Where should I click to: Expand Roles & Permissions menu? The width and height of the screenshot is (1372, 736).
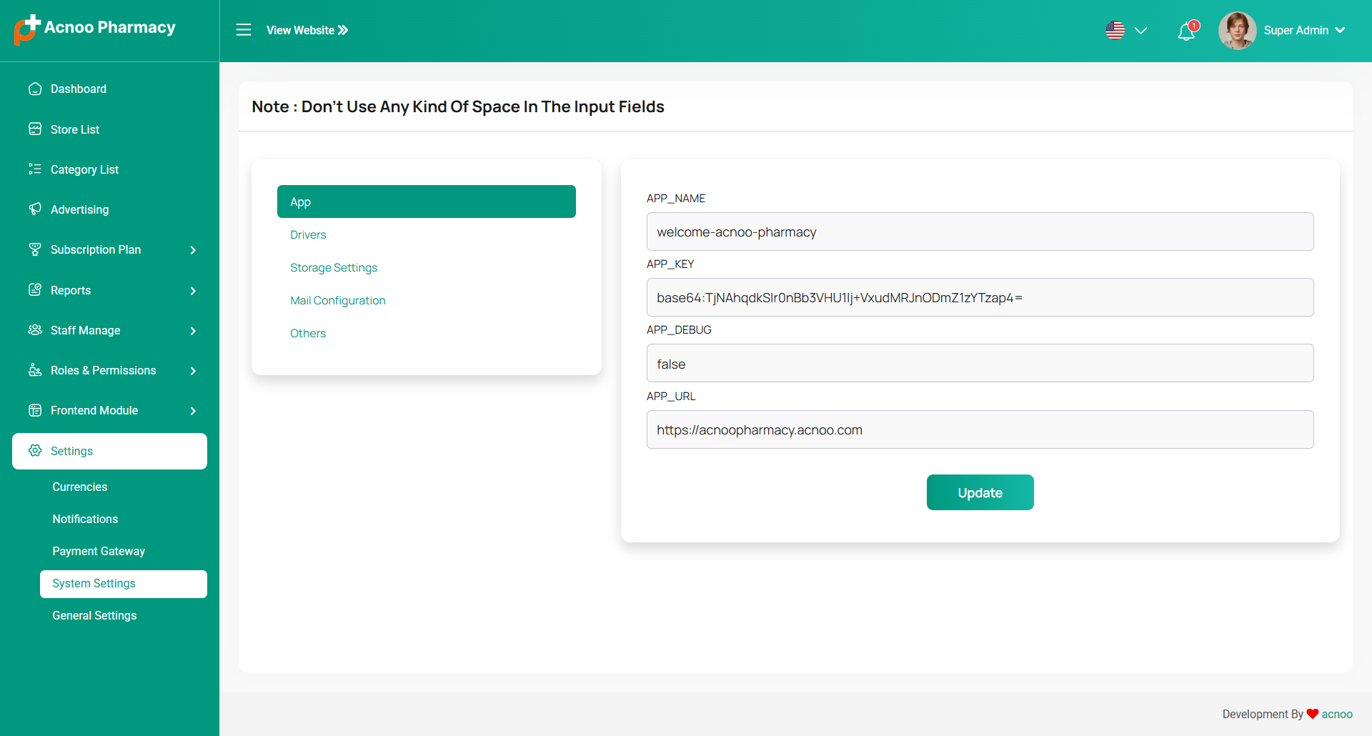point(193,371)
